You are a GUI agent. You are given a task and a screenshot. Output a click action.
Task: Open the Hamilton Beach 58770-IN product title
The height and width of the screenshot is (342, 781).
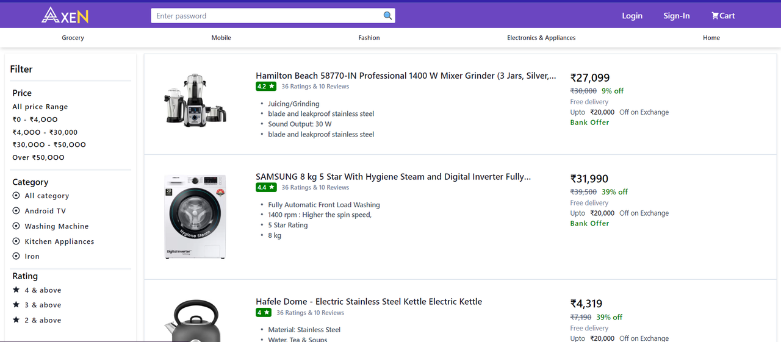coord(406,76)
